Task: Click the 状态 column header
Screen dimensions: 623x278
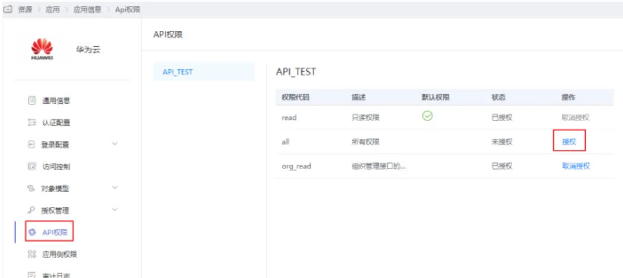Action: 499,97
